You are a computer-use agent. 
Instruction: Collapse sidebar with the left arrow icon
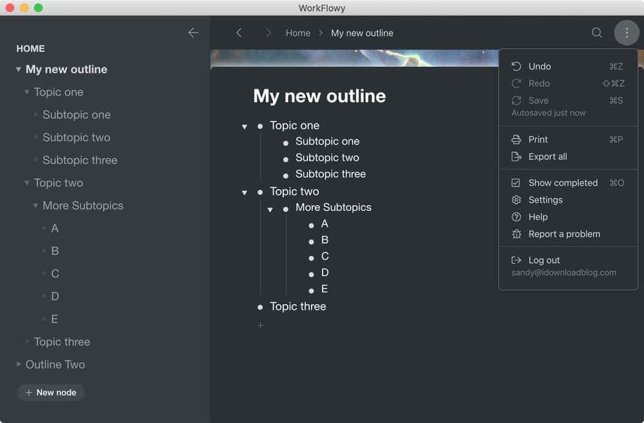pos(193,33)
